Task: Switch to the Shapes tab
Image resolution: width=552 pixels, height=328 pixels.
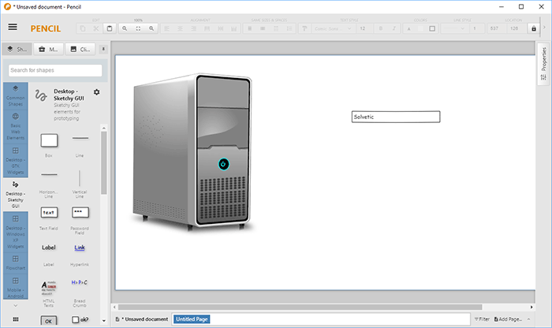Action: point(17,49)
